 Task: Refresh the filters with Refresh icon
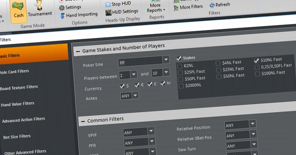(212, 5)
